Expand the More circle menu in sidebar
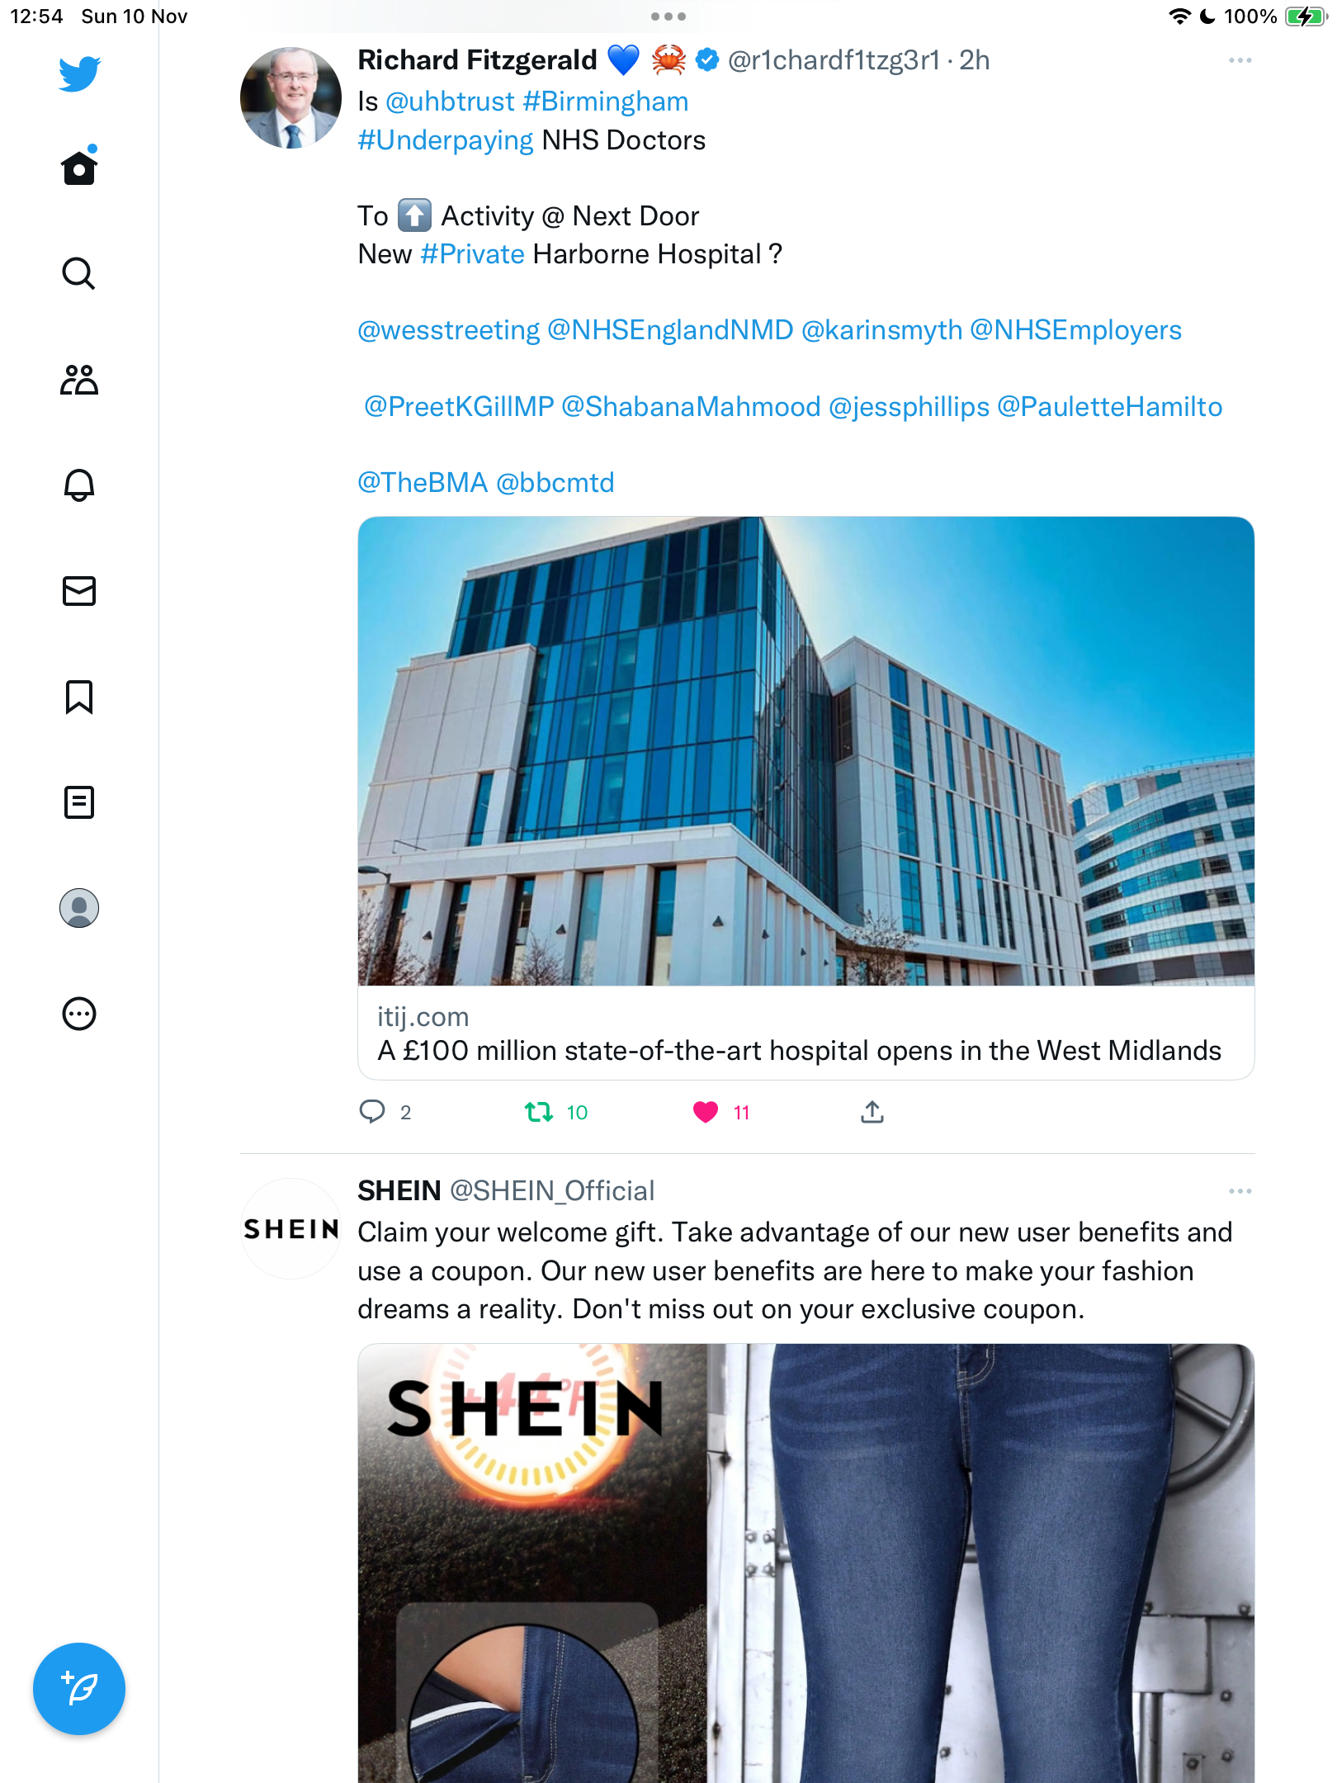Screen dimensions: 1337x1783 (79, 1014)
